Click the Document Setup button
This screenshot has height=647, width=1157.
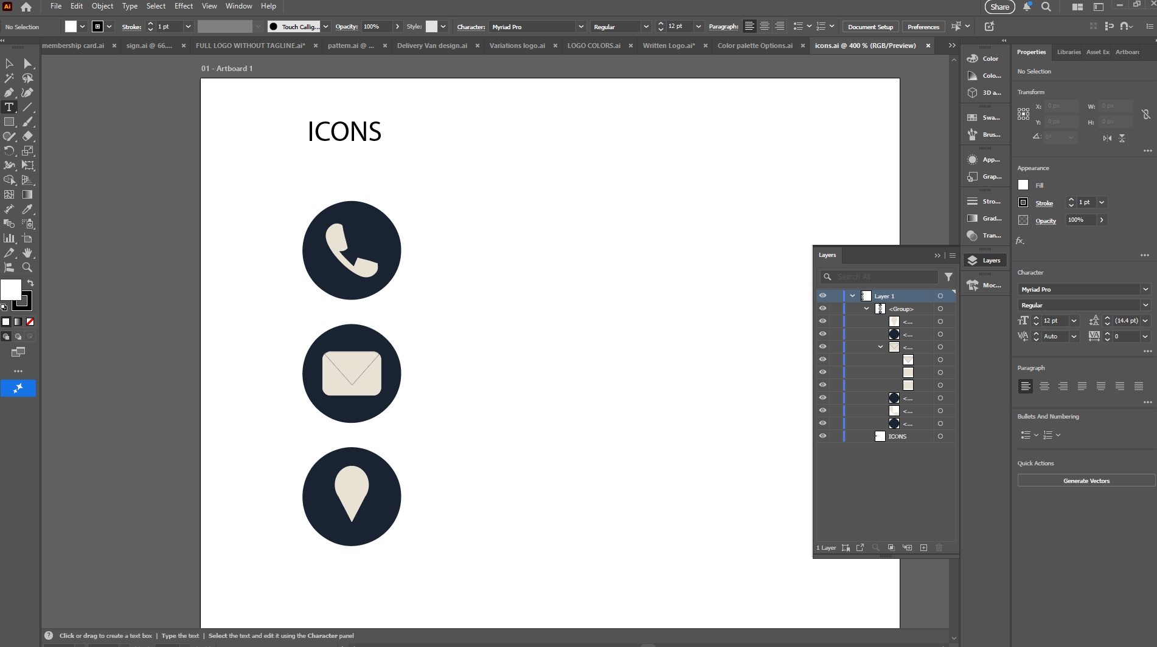coord(870,27)
